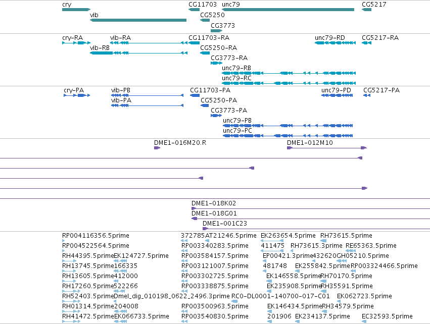This screenshot has height=324, width=430.
Task: Click the RE65363.5prime EST label
Action: tap(371, 246)
